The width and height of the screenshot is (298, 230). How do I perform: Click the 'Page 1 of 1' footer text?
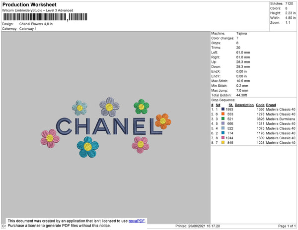[287, 226]
